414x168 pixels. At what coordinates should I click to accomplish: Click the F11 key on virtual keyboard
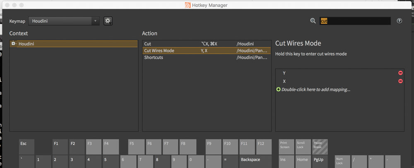(x=248, y=147)
